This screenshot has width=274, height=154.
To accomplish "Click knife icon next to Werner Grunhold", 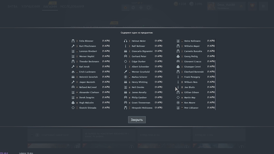I will [125, 72].
